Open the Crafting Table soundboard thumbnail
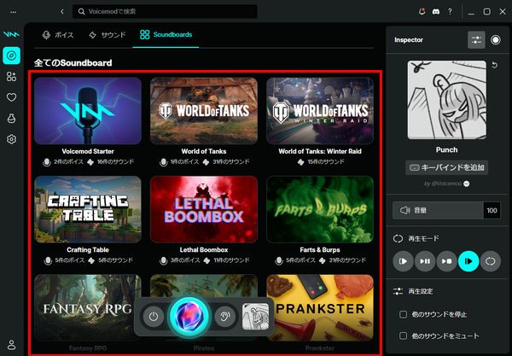This screenshot has height=356, width=512. pyautogui.click(x=88, y=209)
